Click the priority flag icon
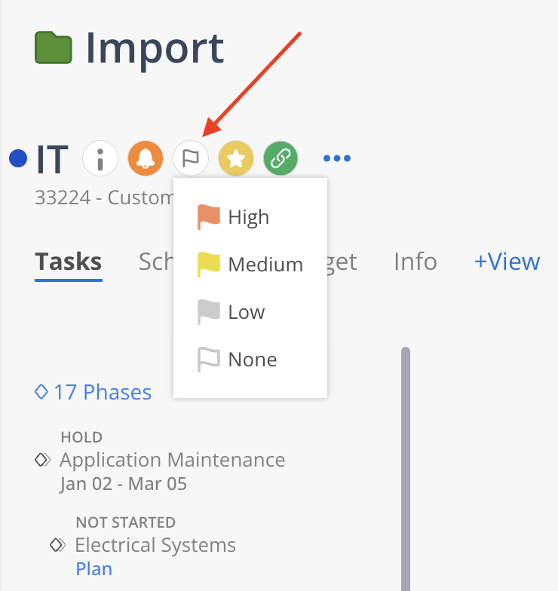 tap(190, 158)
